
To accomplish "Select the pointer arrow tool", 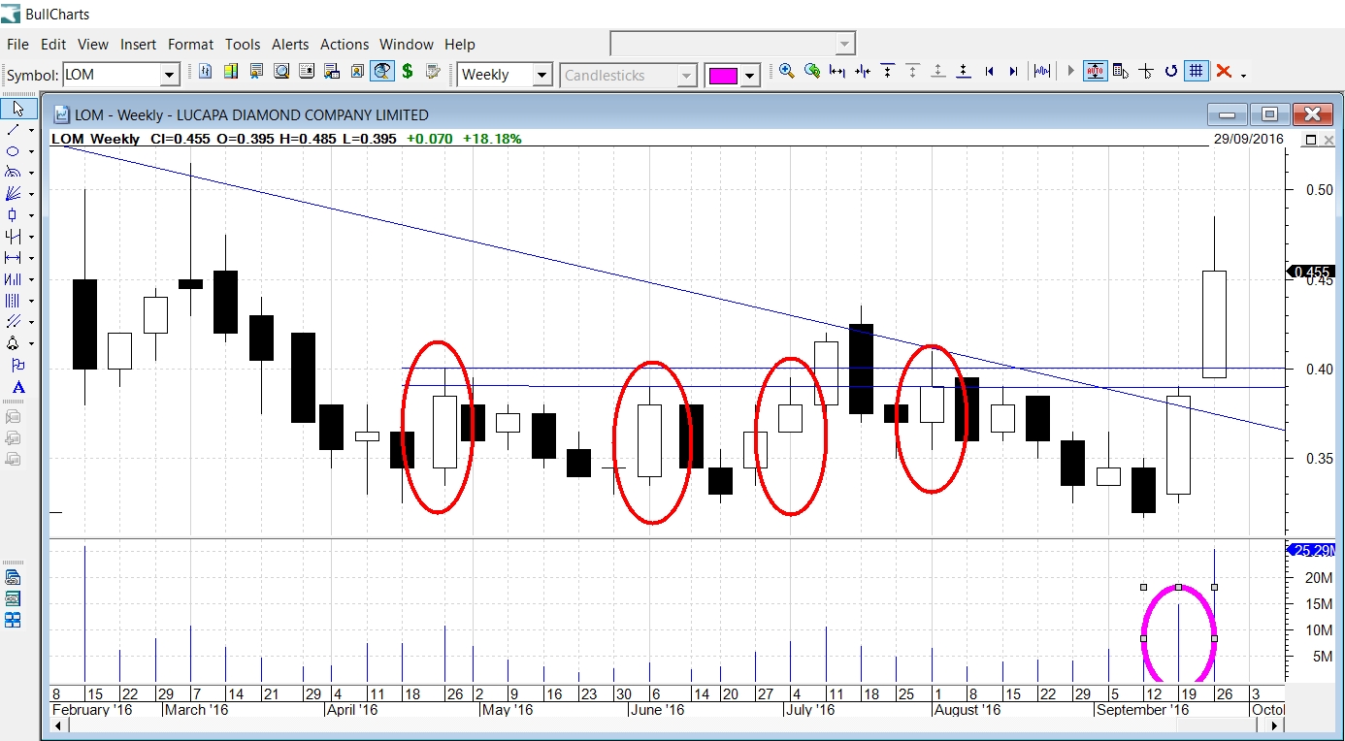I will point(18,109).
